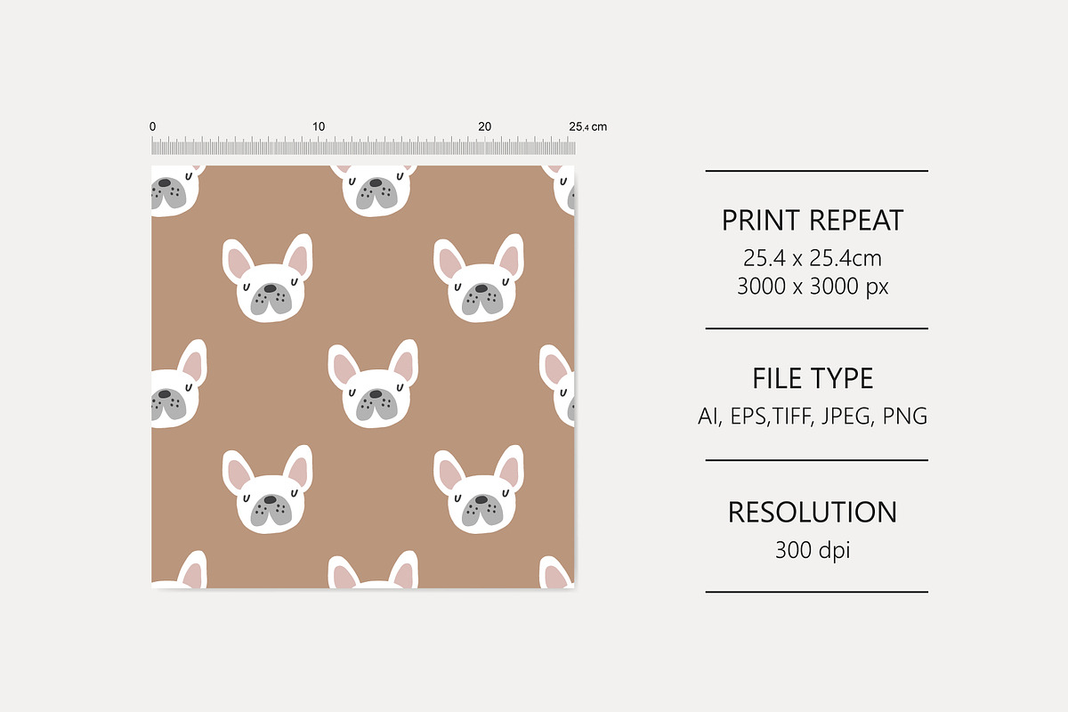The width and height of the screenshot is (1068, 712).
Task: Click the PRINT REPEAT heading
Action: click(x=813, y=220)
